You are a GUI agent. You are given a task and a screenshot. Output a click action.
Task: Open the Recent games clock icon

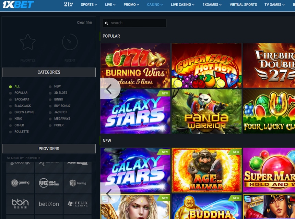pyautogui.click(x=70, y=42)
